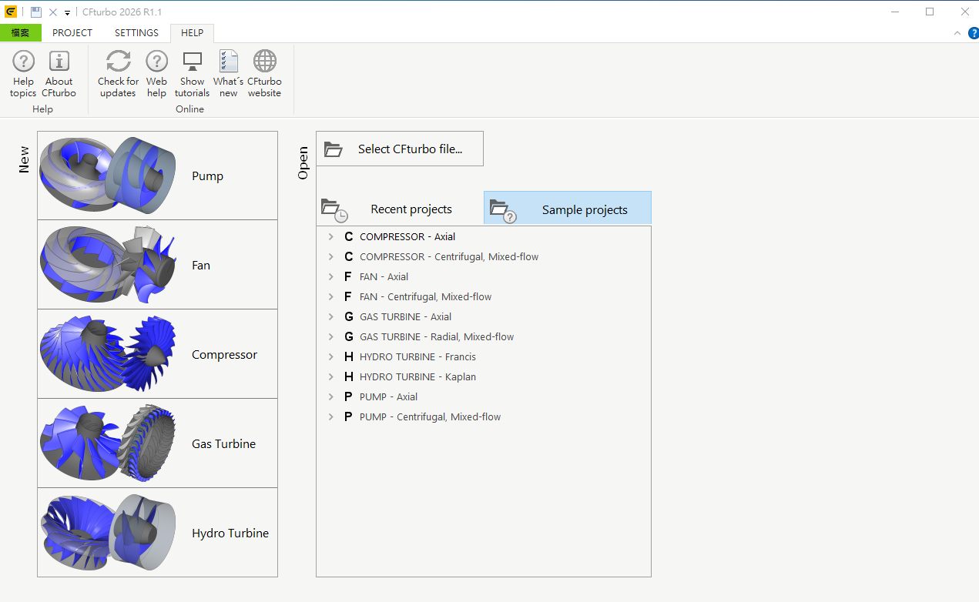The image size is (979, 602).
Task: Open Web help icon
Action: [156, 74]
